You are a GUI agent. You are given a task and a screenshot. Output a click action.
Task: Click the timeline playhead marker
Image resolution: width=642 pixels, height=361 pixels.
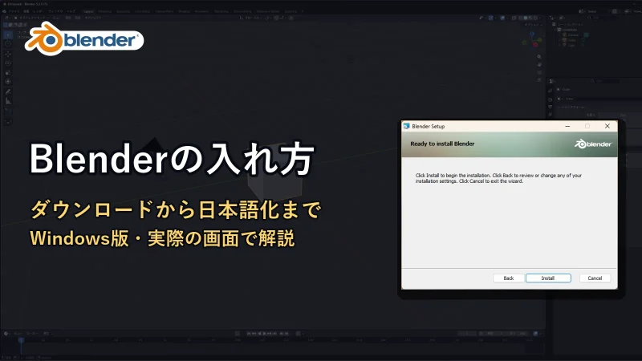(x=21, y=340)
